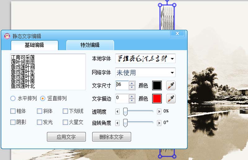Click the top-right handle of text box

click(x=174, y=5)
